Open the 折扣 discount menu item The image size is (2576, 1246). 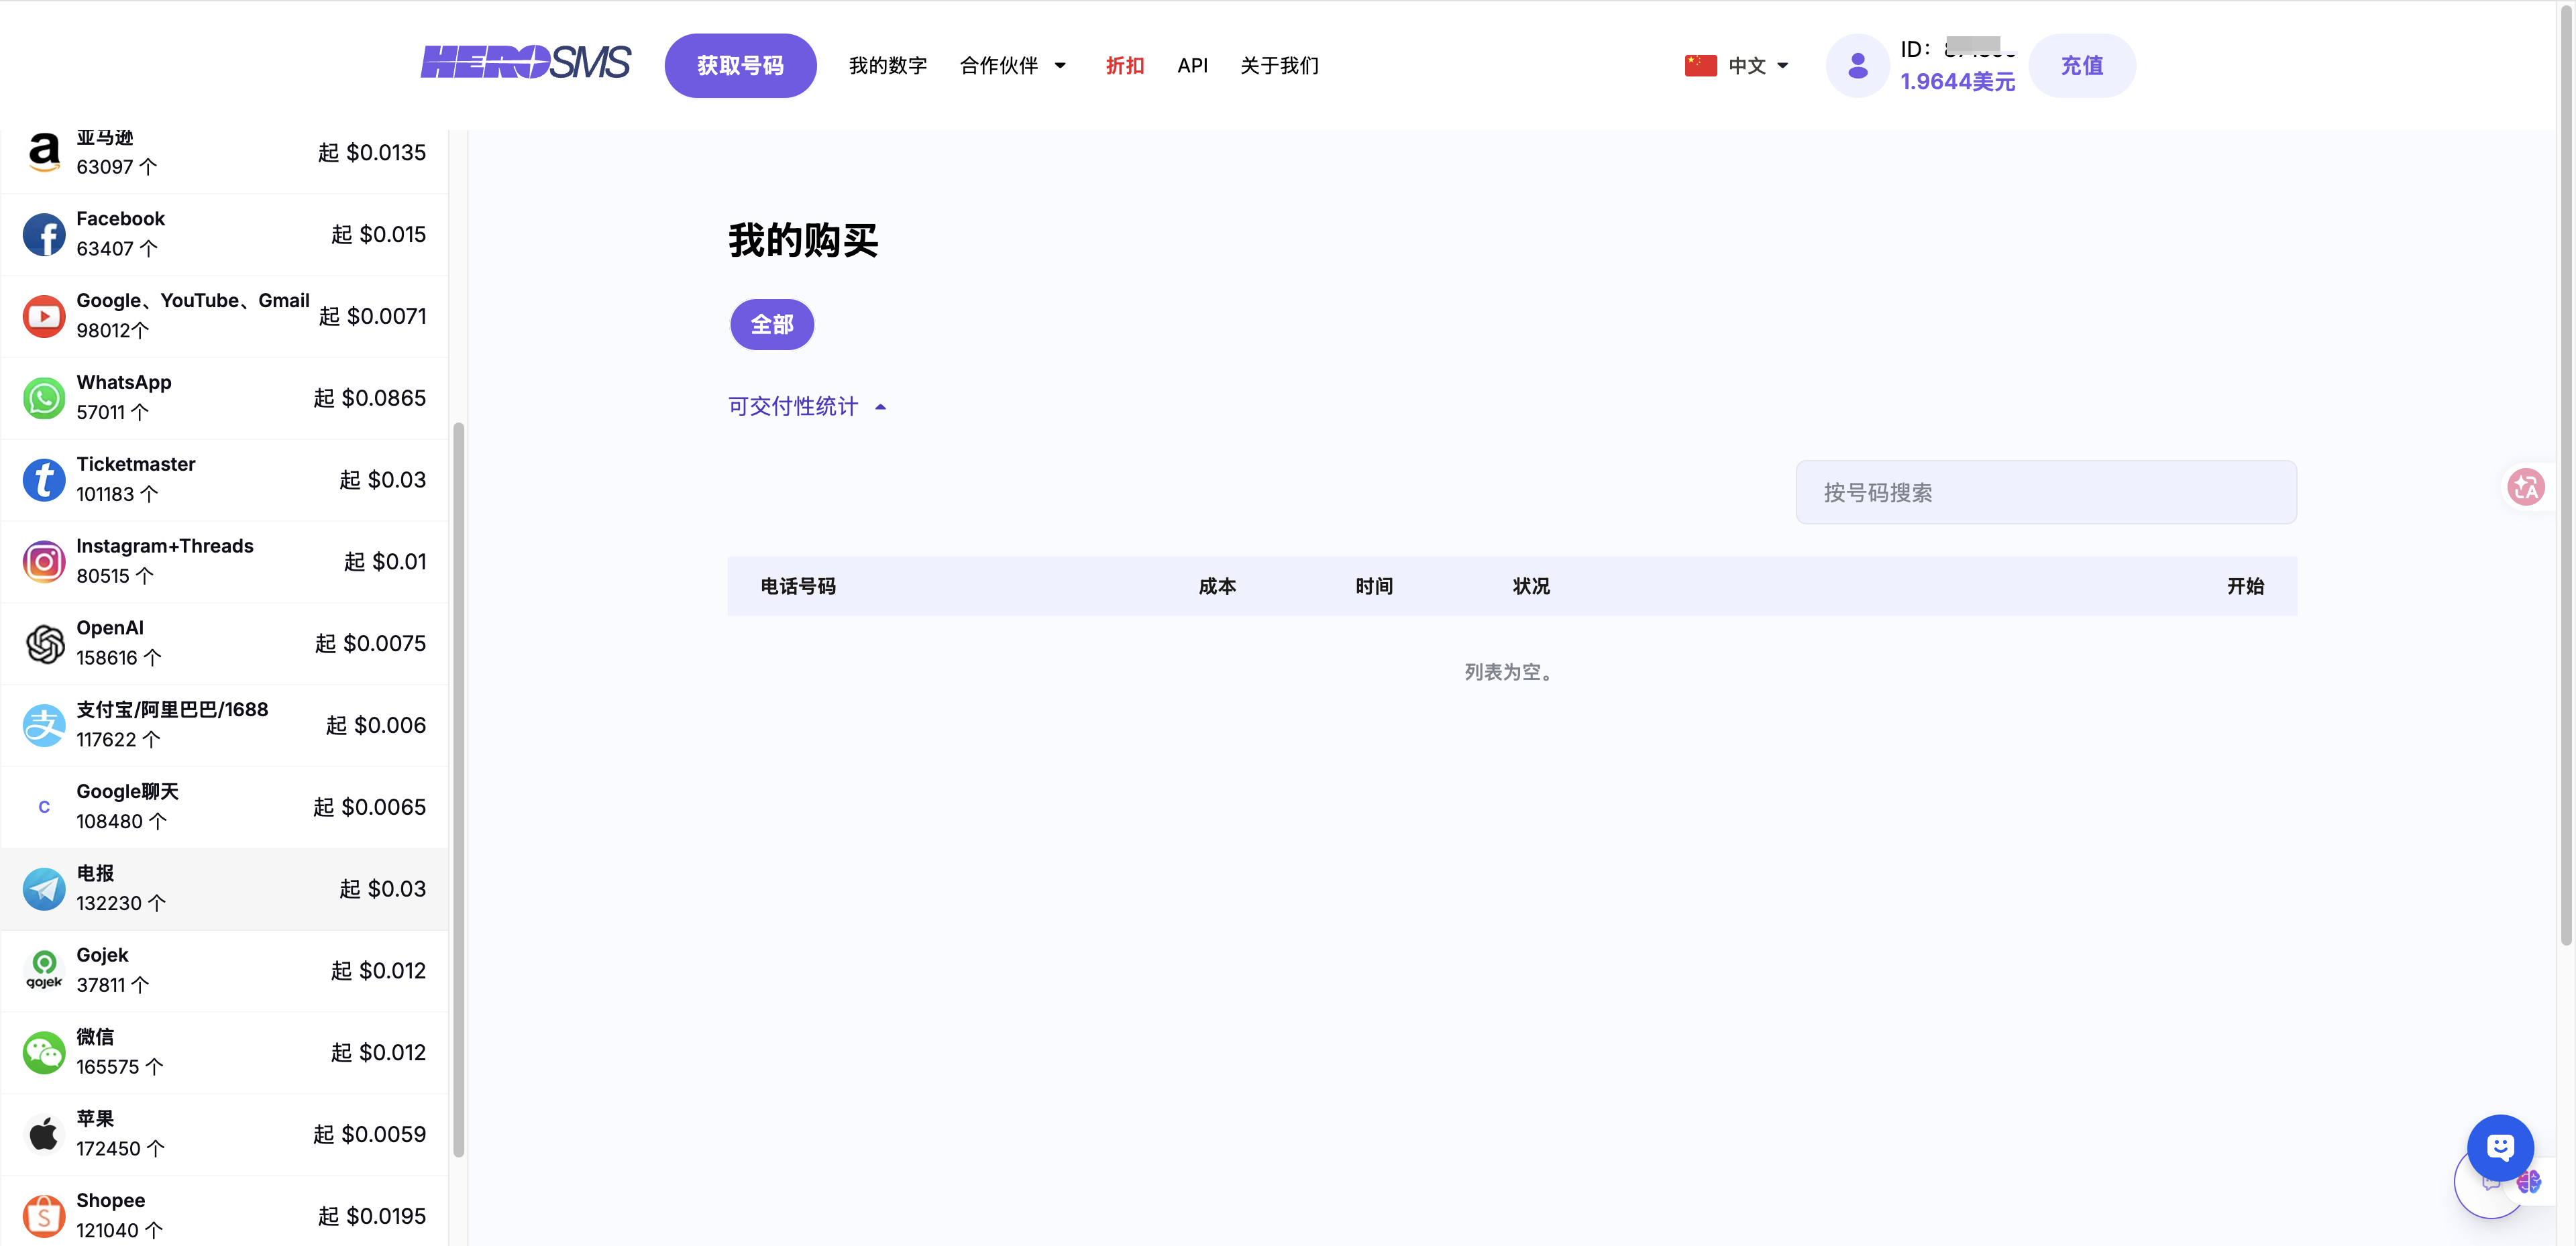1125,65
